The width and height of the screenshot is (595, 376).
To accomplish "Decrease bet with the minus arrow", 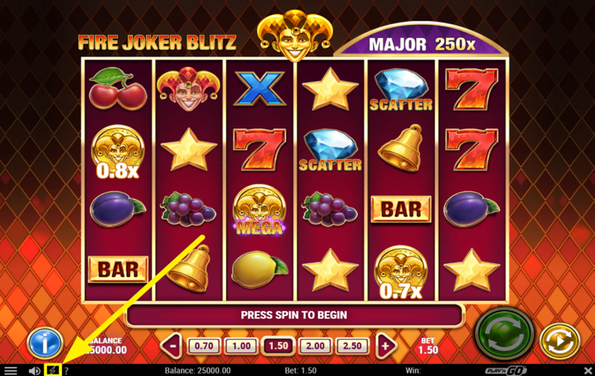I will (x=171, y=346).
